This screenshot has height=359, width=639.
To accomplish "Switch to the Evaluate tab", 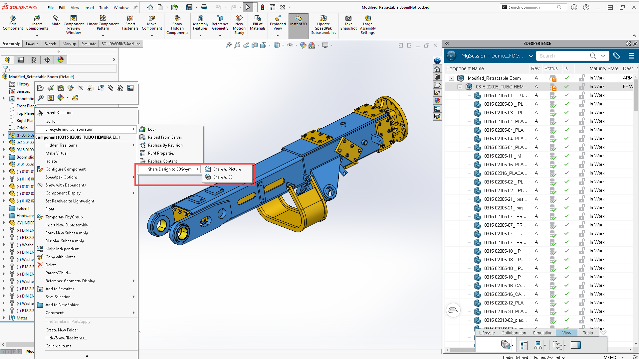I will click(x=89, y=44).
